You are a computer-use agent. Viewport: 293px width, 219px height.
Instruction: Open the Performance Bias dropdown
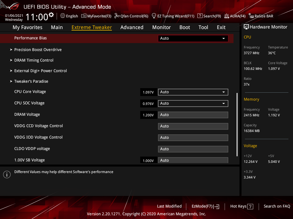point(193,38)
